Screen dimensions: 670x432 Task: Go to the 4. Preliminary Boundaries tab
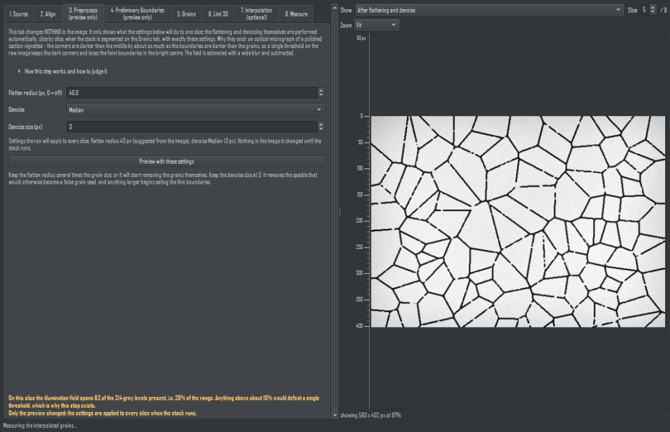pyautogui.click(x=138, y=14)
